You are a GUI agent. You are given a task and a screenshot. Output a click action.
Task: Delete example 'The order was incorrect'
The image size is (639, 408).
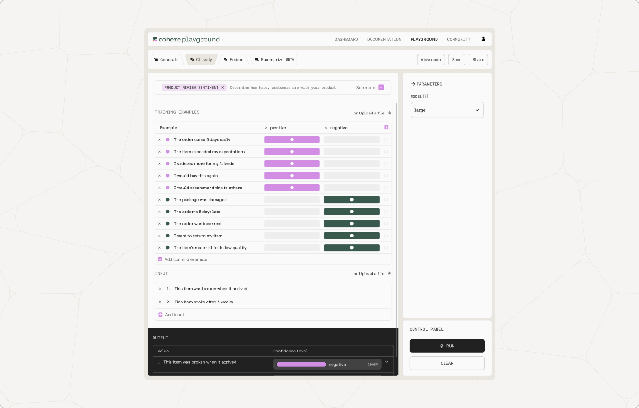tap(159, 224)
